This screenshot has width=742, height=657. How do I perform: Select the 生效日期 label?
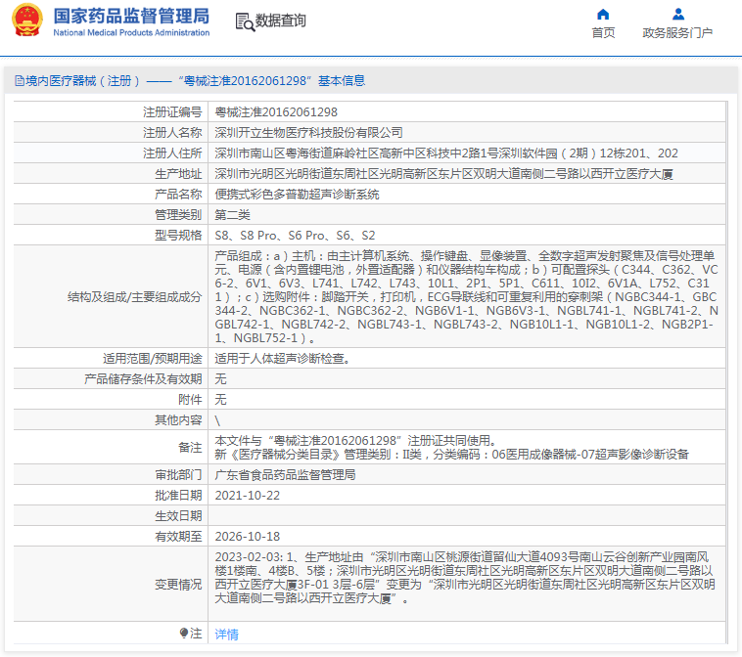(x=178, y=516)
